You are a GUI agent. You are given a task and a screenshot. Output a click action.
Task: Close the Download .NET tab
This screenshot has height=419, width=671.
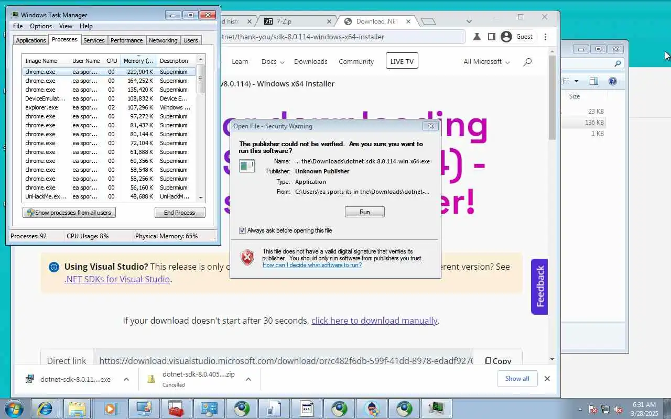[x=409, y=21]
